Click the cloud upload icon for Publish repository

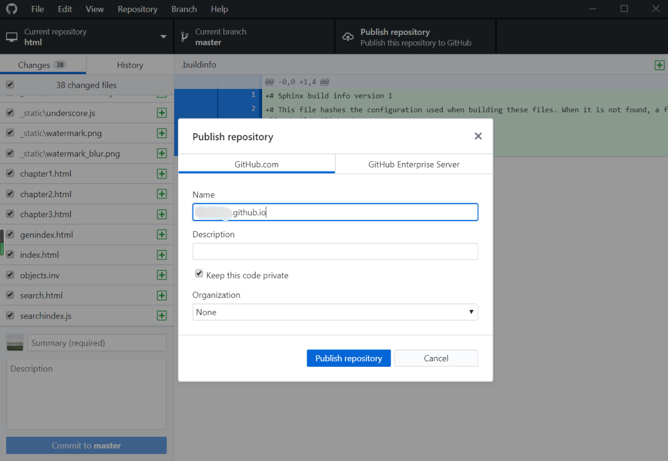coord(348,37)
